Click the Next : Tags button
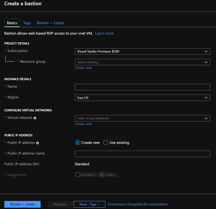 tap(89, 204)
